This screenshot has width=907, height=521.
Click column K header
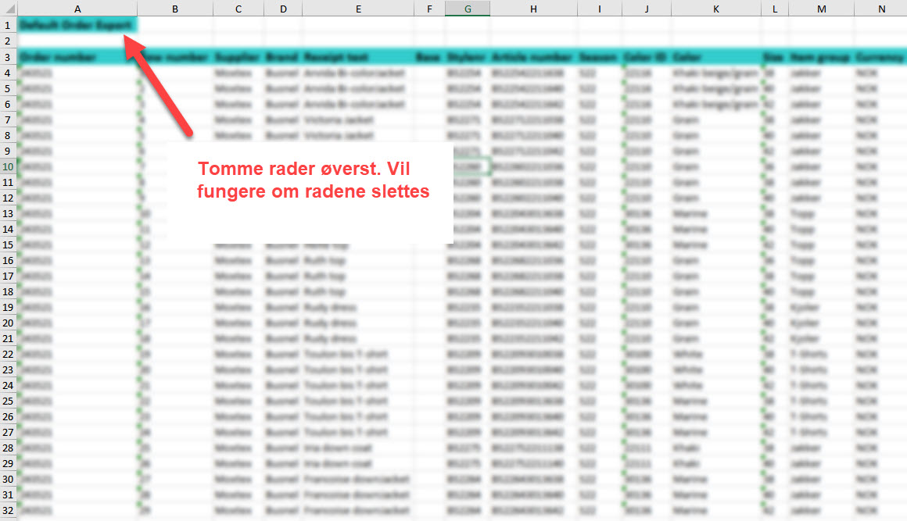[x=715, y=8]
